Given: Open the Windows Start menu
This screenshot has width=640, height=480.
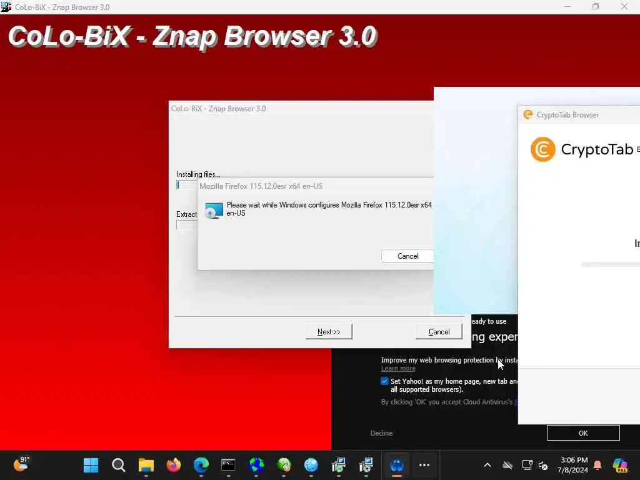Looking at the screenshot, I should [91, 465].
